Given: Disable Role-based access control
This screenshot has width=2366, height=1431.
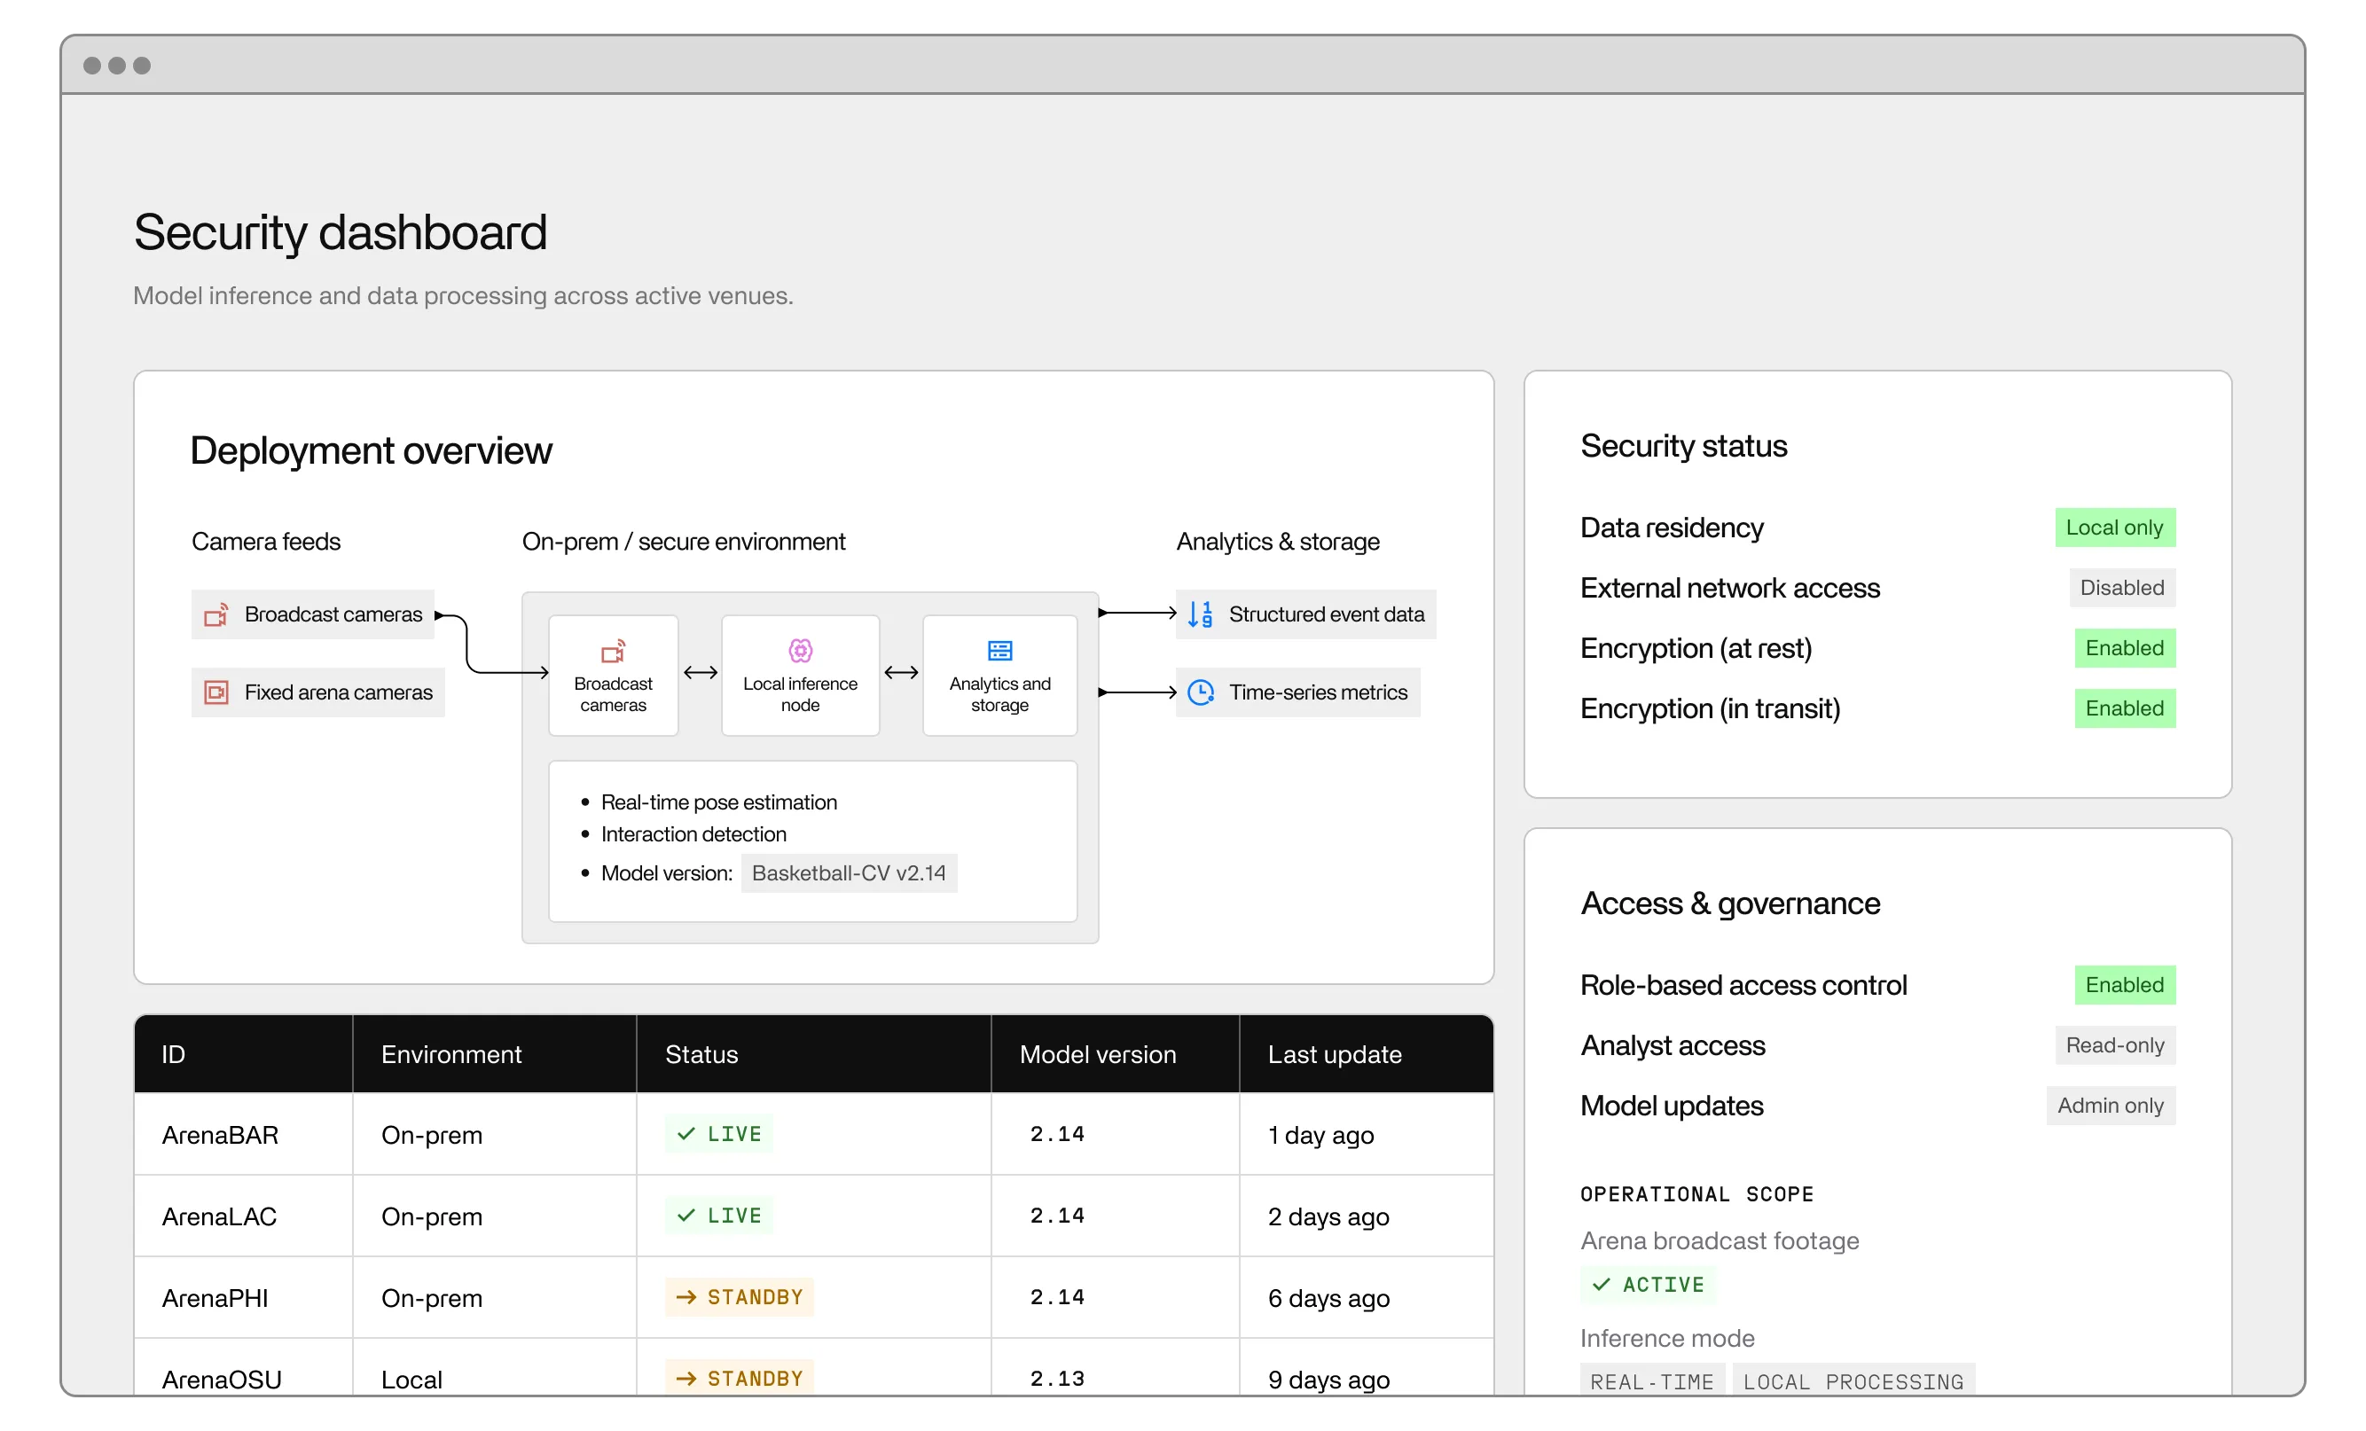Looking at the screenshot, I should pyautogui.click(x=2124, y=985).
